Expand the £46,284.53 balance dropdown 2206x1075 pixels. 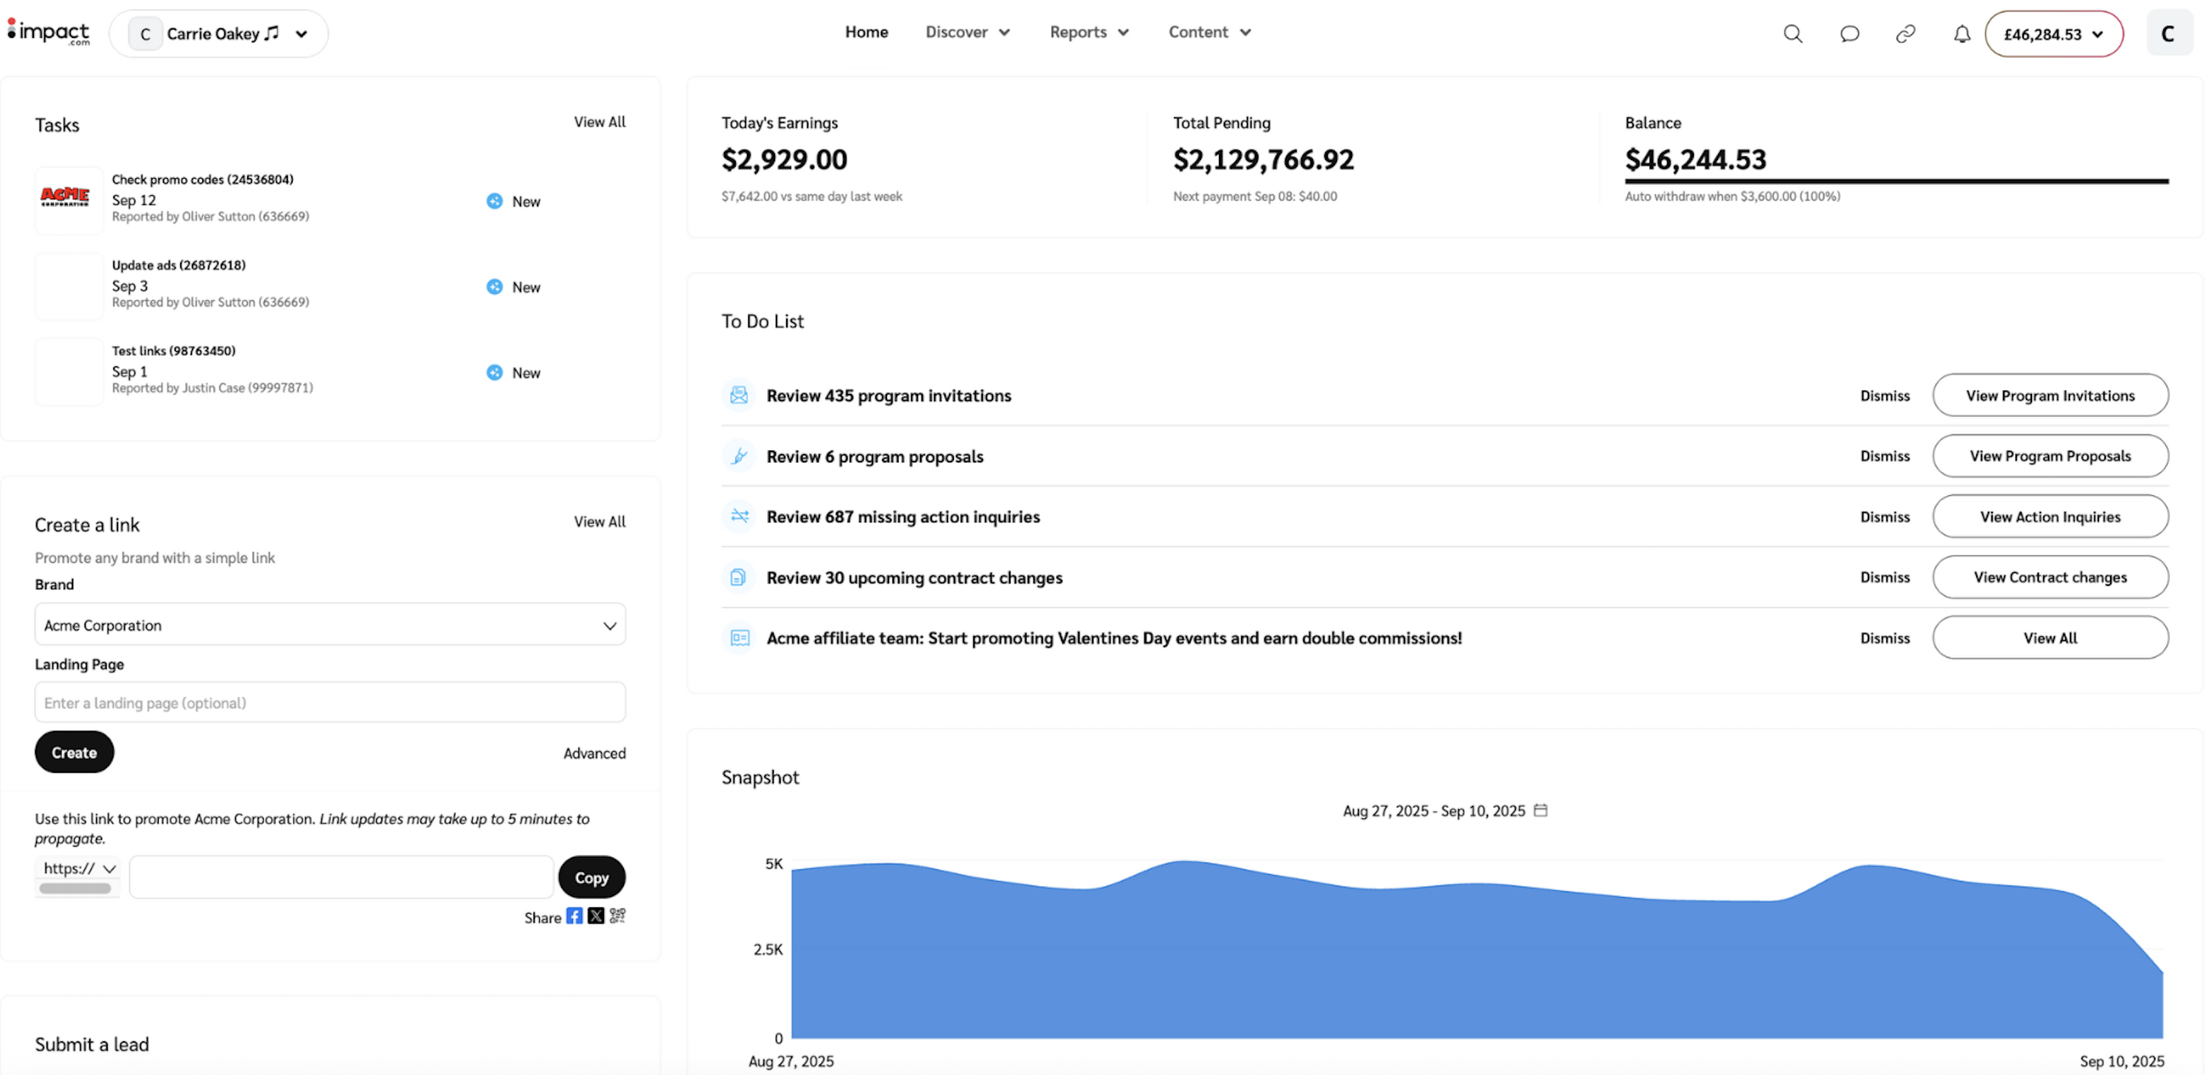tap(2053, 34)
